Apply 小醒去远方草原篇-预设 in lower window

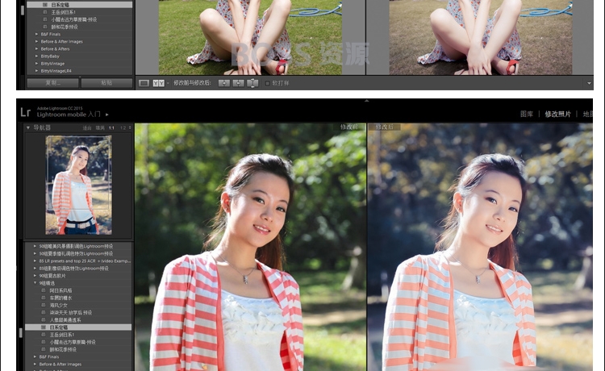click(73, 342)
